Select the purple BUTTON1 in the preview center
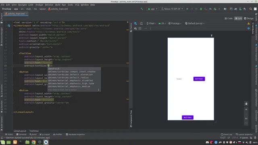 pos(199,79)
